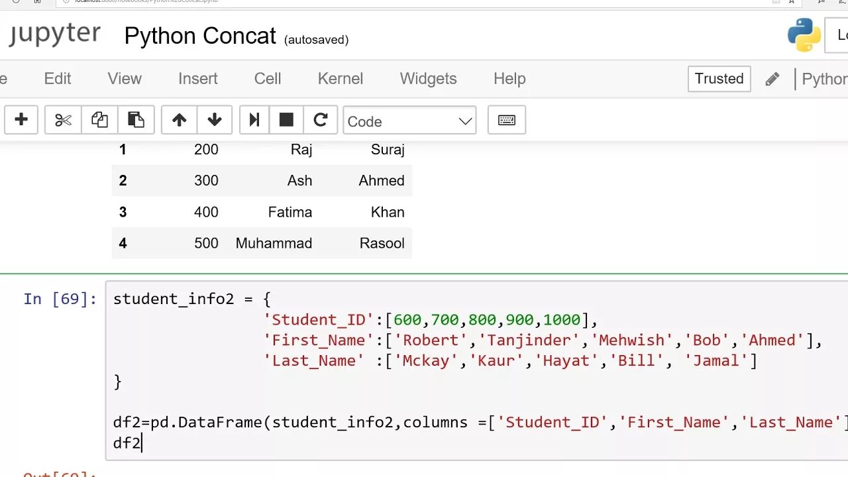This screenshot has width=848, height=477.
Task: Open the Edit menu
Action: [58, 79]
